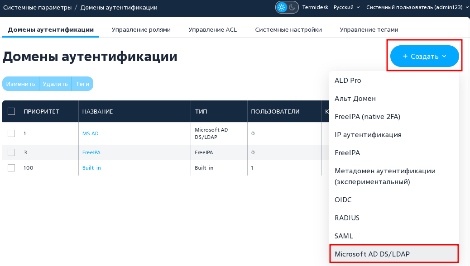Choose ALD Pro from the create menu
470x266 pixels.
394,80
